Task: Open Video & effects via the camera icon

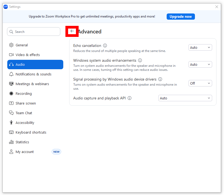Action: tap(11, 55)
